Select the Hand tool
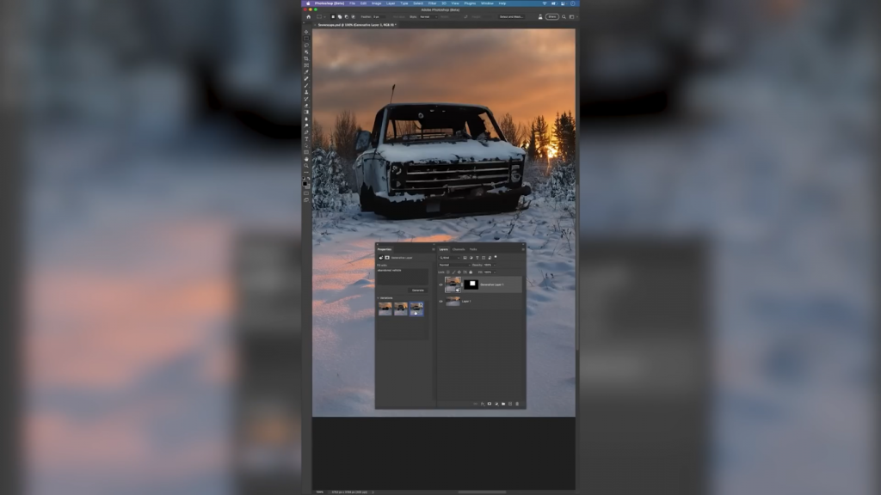 pyautogui.click(x=306, y=160)
